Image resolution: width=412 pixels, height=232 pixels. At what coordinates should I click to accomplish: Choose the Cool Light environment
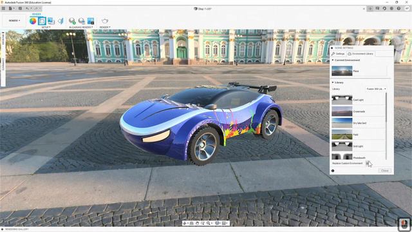click(359, 100)
